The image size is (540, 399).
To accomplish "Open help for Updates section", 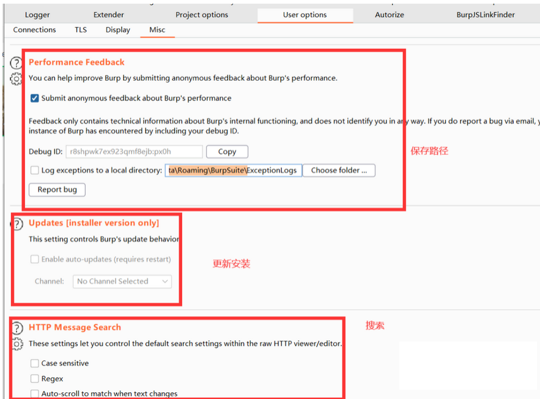I will tap(17, 224).
